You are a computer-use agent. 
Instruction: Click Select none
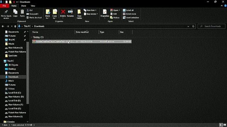tap(129, 14)
